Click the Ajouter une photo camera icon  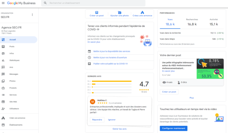[120, 12]
